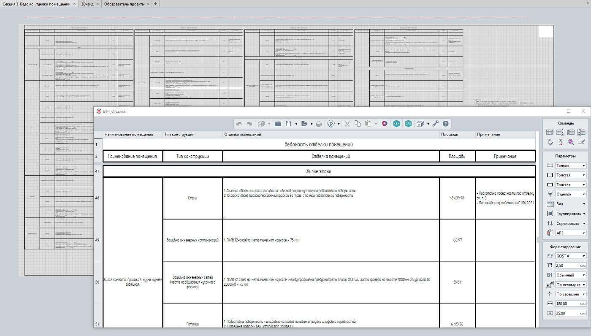
Task: Click the list with red cross icon
Action: pos(560,142)
